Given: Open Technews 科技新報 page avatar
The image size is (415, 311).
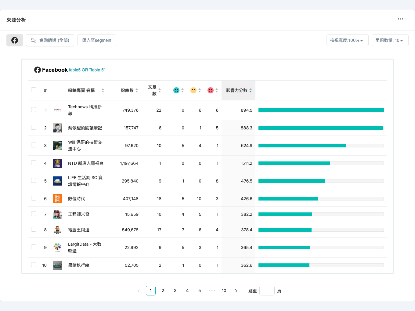Looking at the screenshot, I should 57,110.
